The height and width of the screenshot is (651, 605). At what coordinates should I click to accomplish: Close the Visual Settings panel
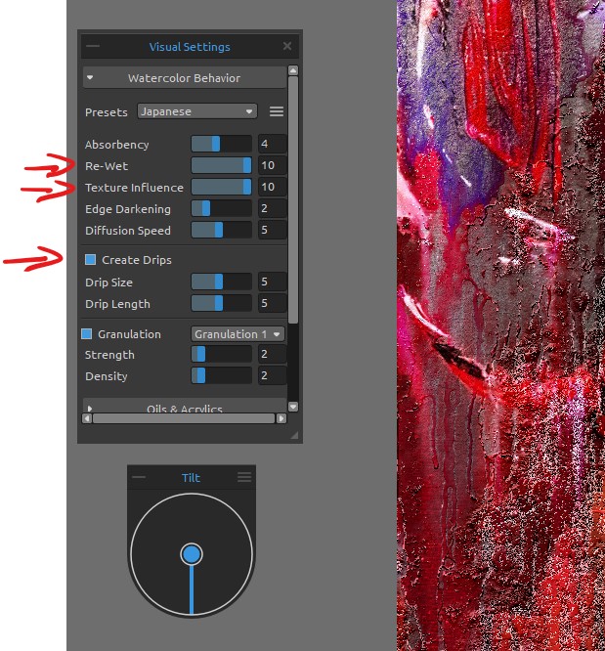[x=287, y=46]
